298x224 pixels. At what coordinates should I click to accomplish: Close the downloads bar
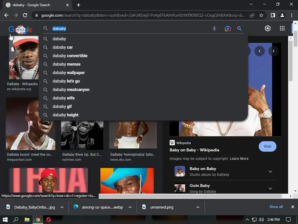point(293,207)
